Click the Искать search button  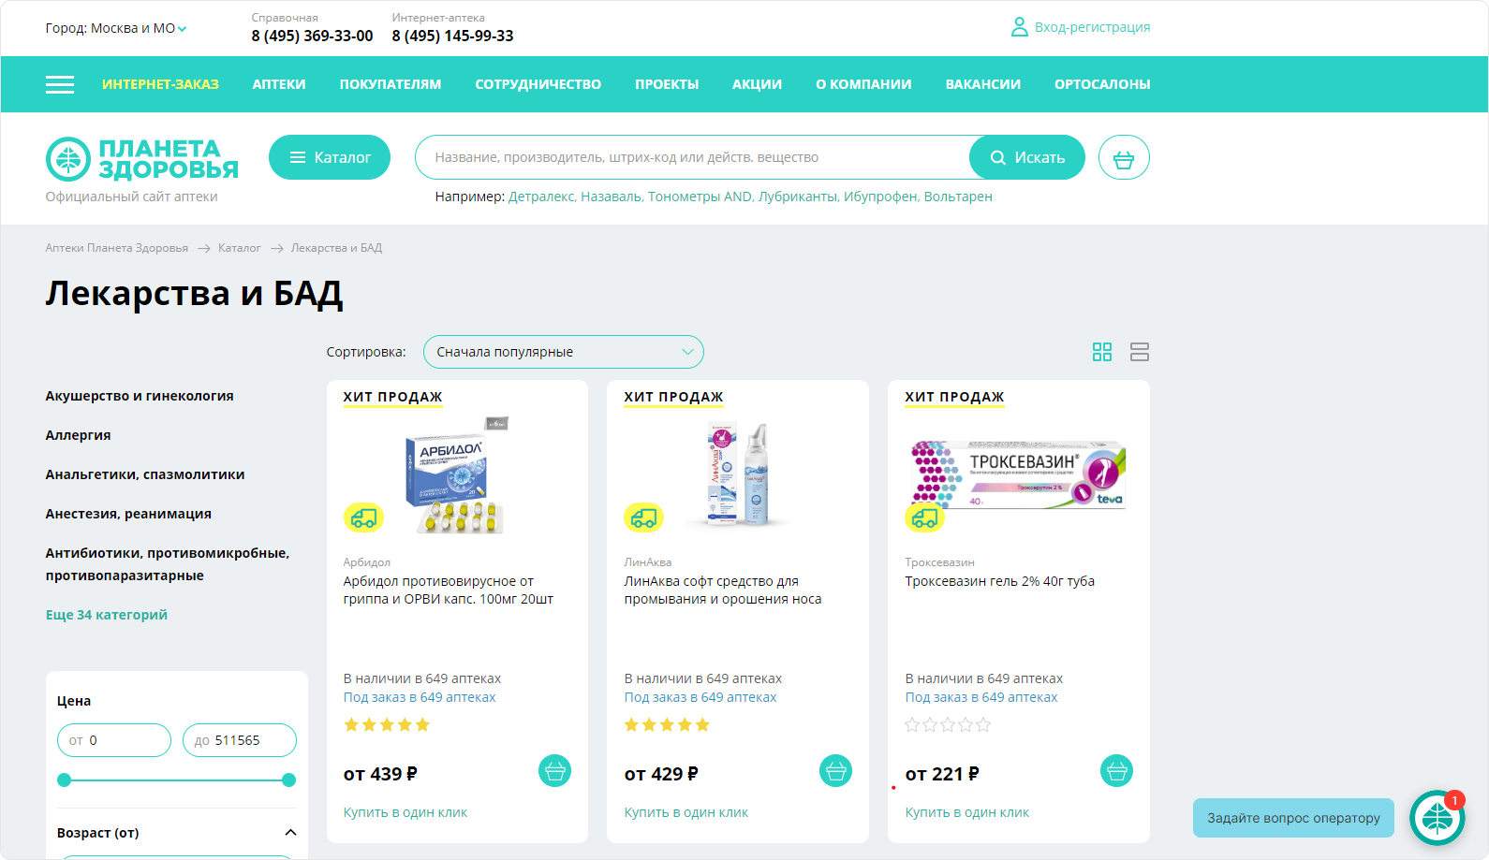[1027, 157]
